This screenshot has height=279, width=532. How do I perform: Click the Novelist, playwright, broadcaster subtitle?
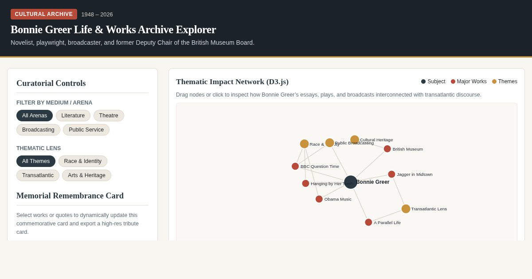pyautogui.click(x=133, y=43)
